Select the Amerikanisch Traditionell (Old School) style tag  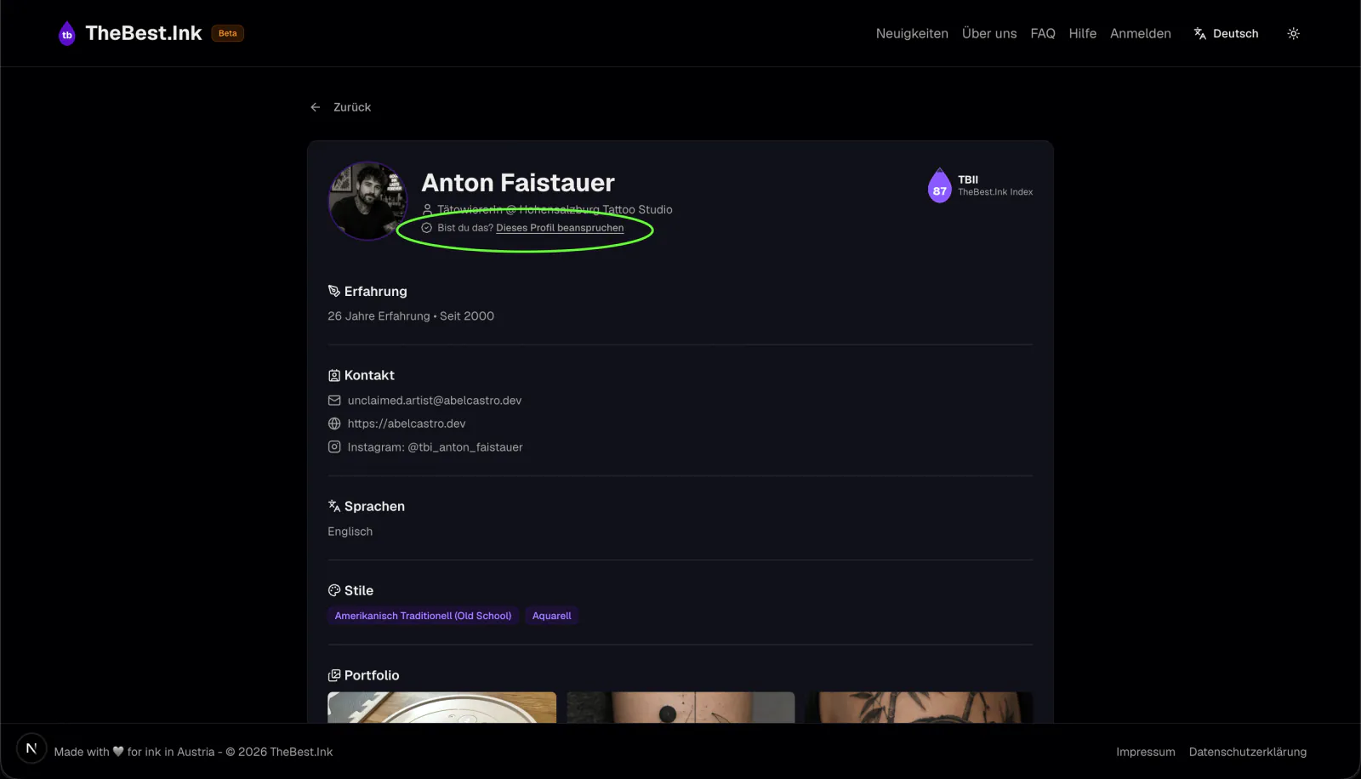(x=424, y=616)
